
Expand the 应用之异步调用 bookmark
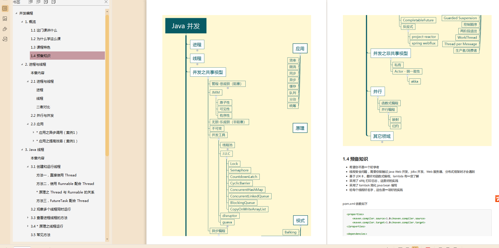33,132
